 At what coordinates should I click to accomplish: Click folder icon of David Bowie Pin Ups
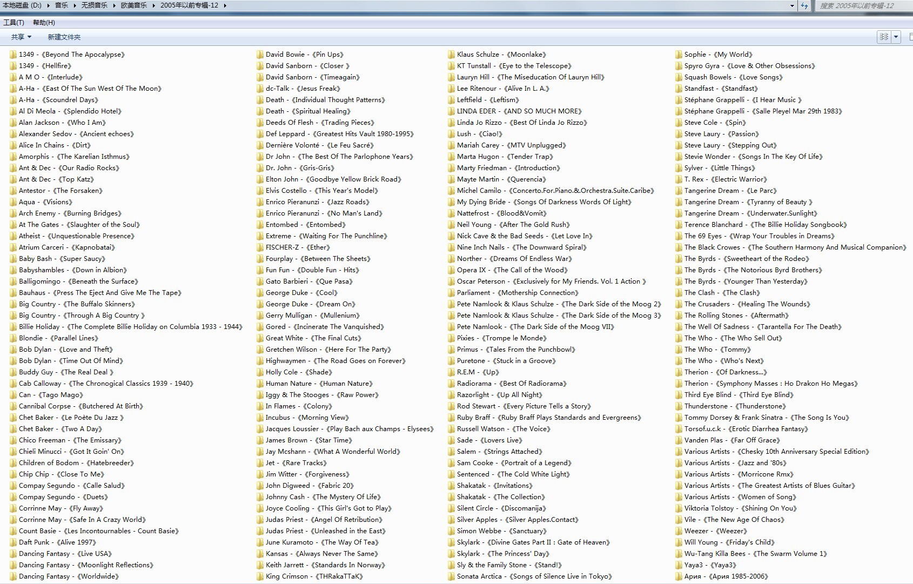pos(260,55)
